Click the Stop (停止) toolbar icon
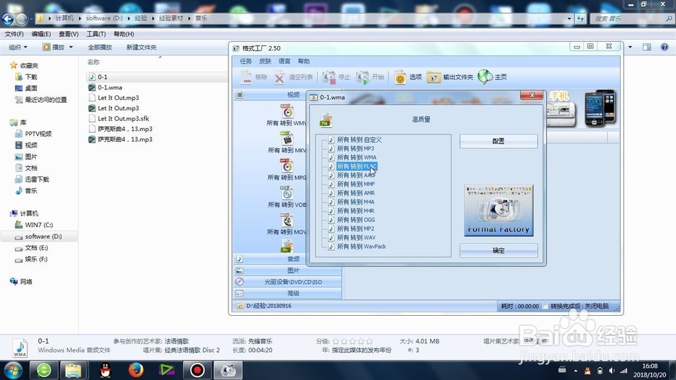Image resolution: width=676 pixels, height=380 pixels. [329, 77]
